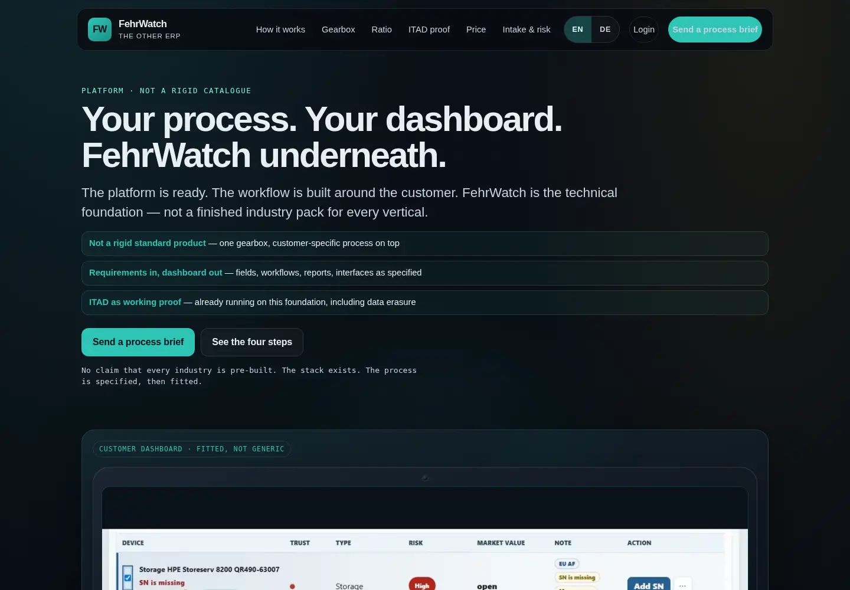Open the How it works menu item
Viewport: 850px width, 590px height.
280,29
